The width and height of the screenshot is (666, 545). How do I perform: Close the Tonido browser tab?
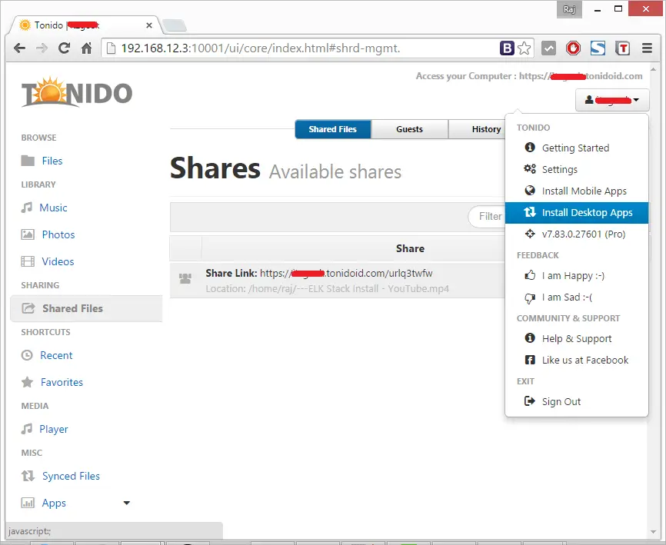149,25
